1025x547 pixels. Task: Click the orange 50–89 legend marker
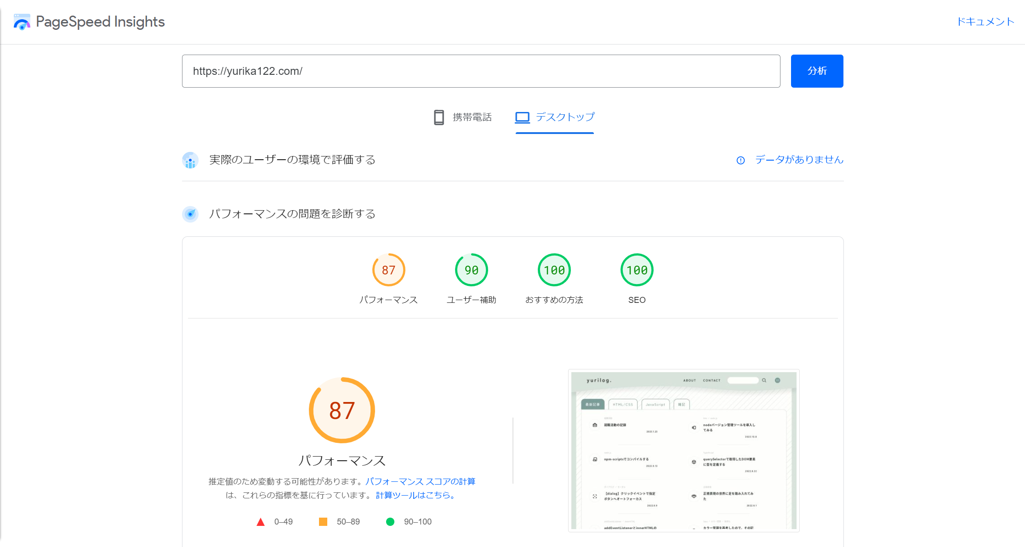pyautogui.click(x=323, y=521)
